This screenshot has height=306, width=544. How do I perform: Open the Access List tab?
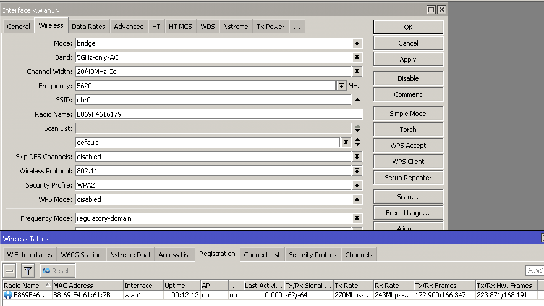[x=174, y=255]
